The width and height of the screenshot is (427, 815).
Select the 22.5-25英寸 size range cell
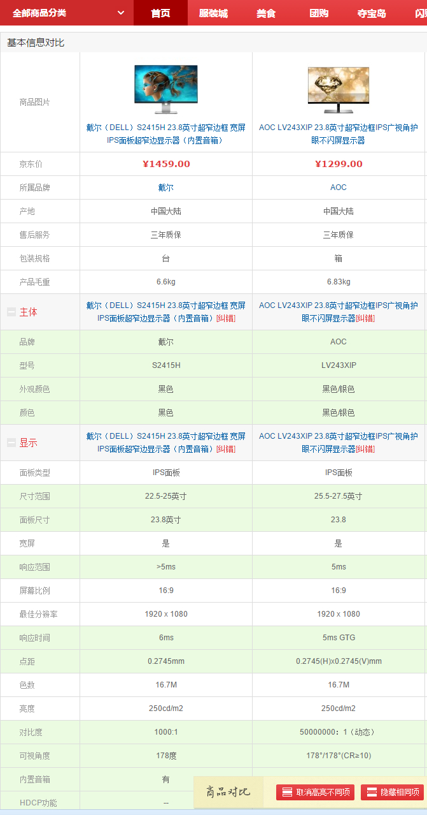(165, 496)
